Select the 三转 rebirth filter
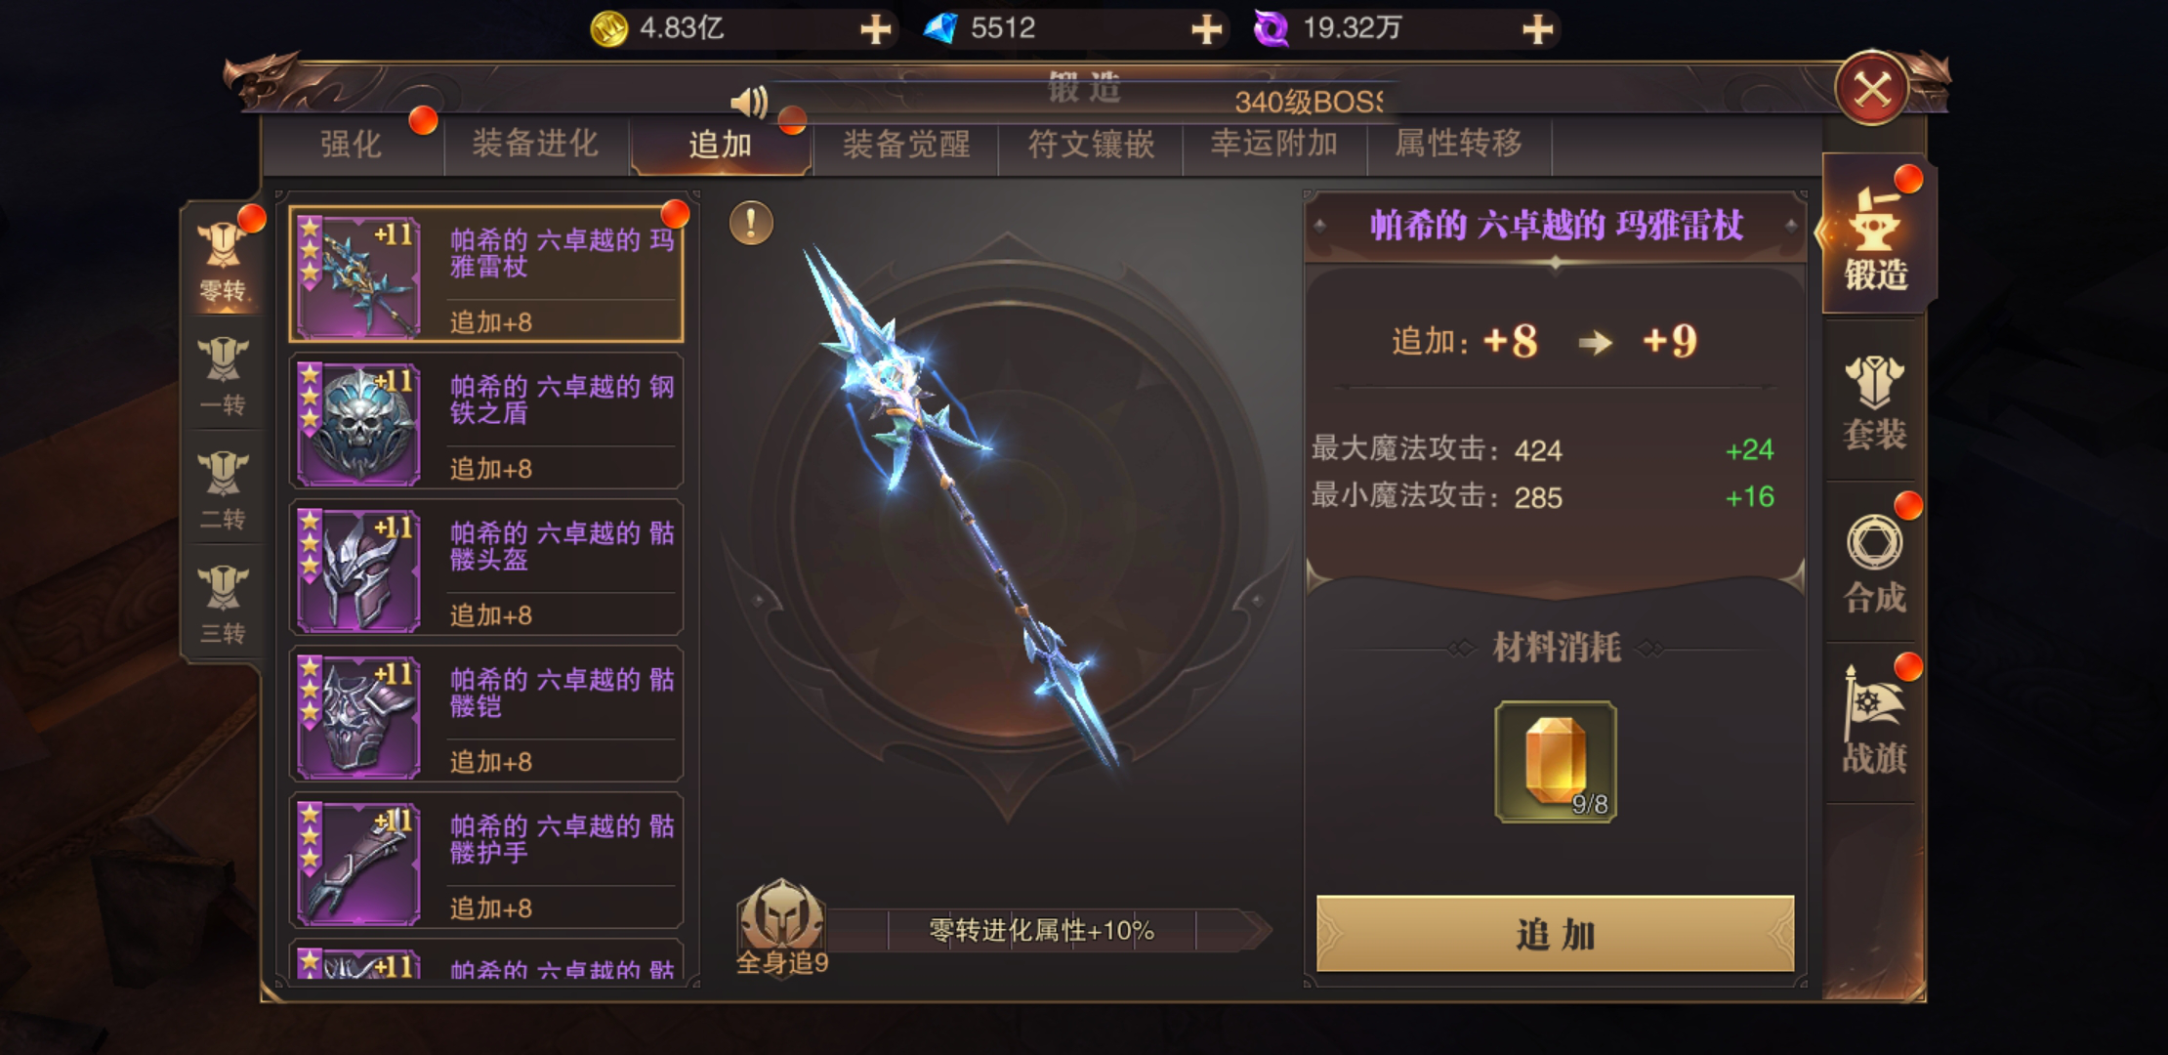This screenshot has height=1055, width=2168. (x=223, y=605)
